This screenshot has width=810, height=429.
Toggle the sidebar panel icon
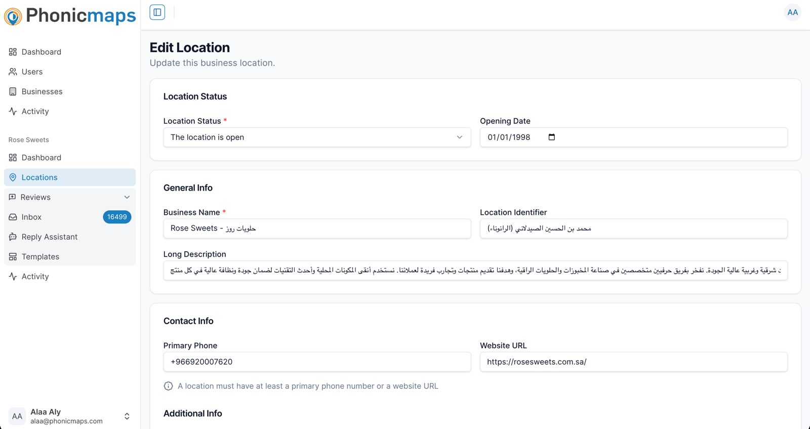pyautogui.click(x=157, y=12)
